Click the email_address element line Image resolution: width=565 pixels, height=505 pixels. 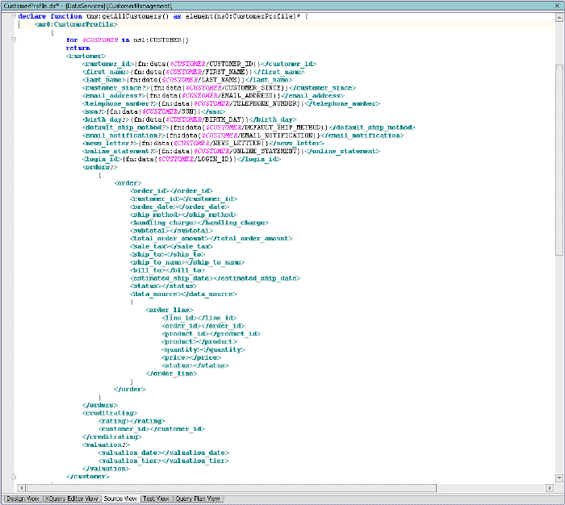213,95
